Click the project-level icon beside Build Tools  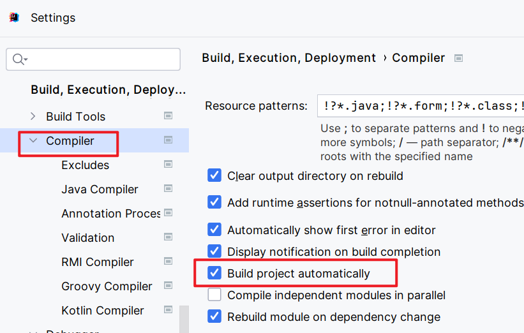[168, 116]
